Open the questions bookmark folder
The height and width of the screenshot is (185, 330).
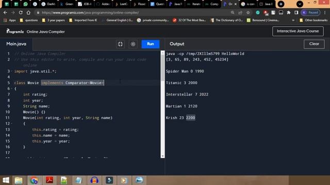[29, 21]
